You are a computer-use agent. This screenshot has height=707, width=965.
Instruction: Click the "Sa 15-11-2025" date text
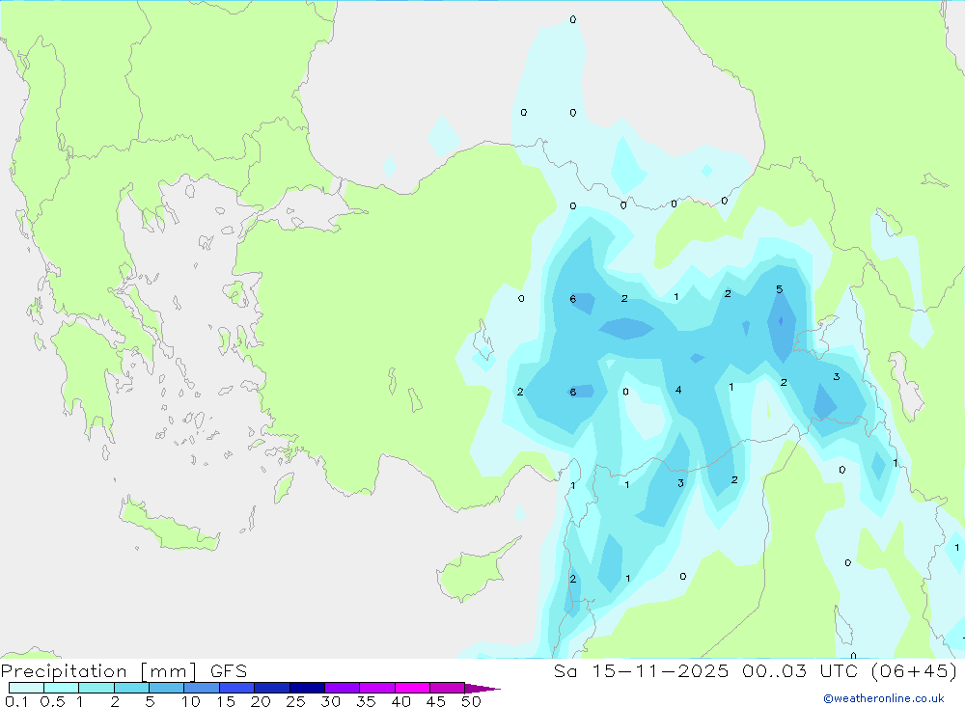641,670
